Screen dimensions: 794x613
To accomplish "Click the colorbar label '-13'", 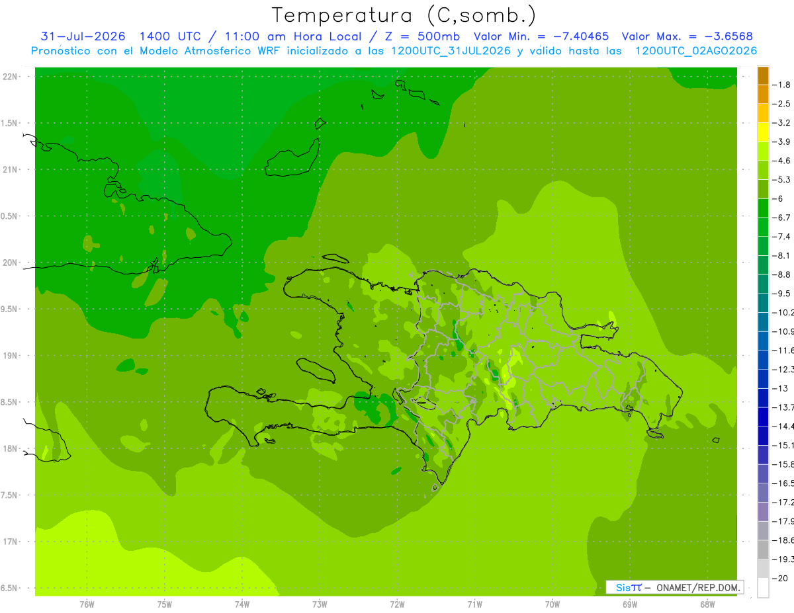I will point(779,388).
